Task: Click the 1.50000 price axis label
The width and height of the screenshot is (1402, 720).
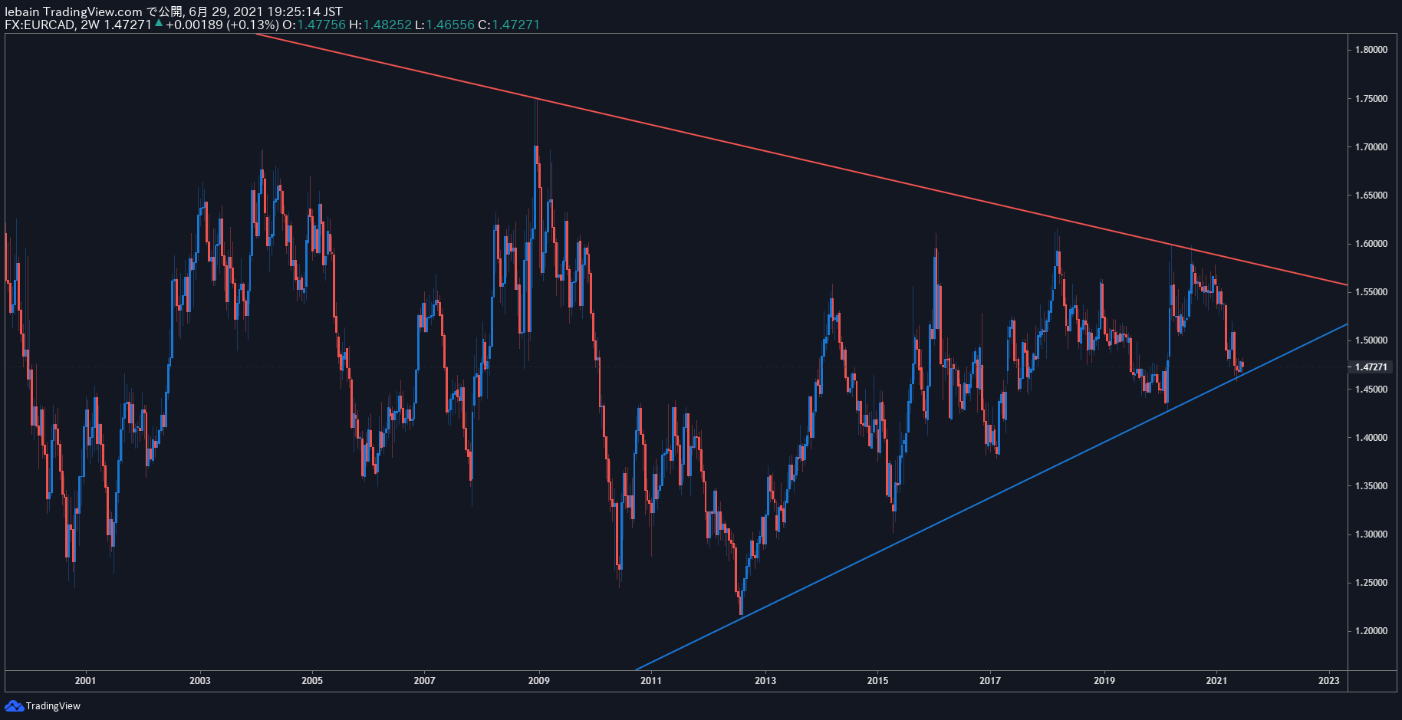Action: 1371,340
